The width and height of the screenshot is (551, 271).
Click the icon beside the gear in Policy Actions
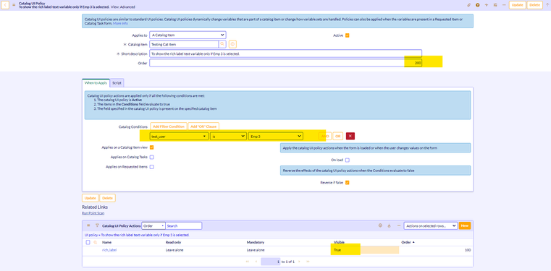[x=389, y=225]
